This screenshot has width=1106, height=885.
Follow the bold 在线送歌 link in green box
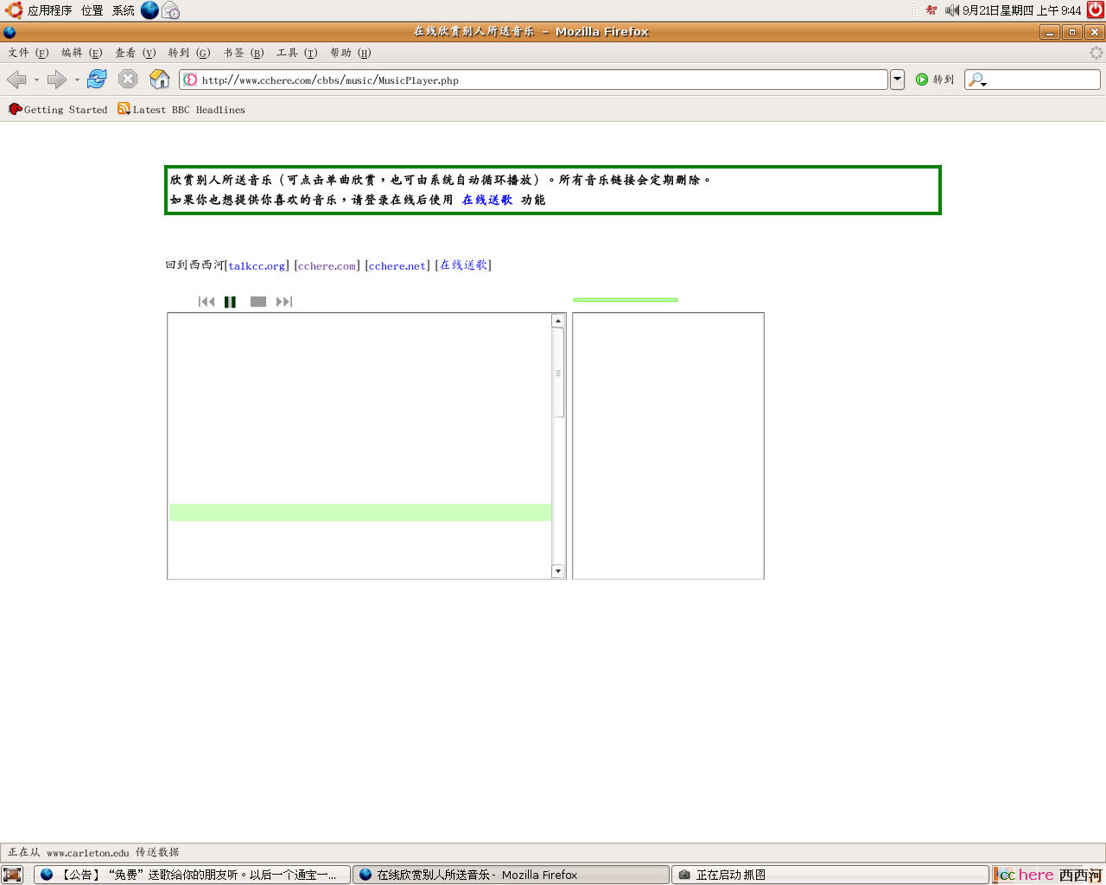tap(487, 200)
